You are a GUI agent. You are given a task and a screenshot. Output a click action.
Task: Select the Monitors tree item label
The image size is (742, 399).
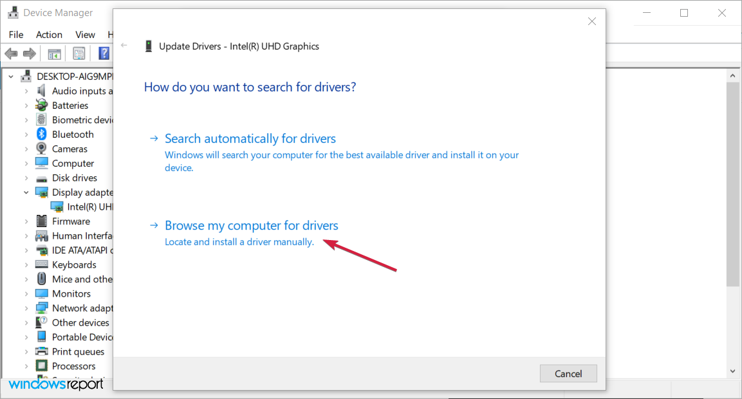[71, 294]
